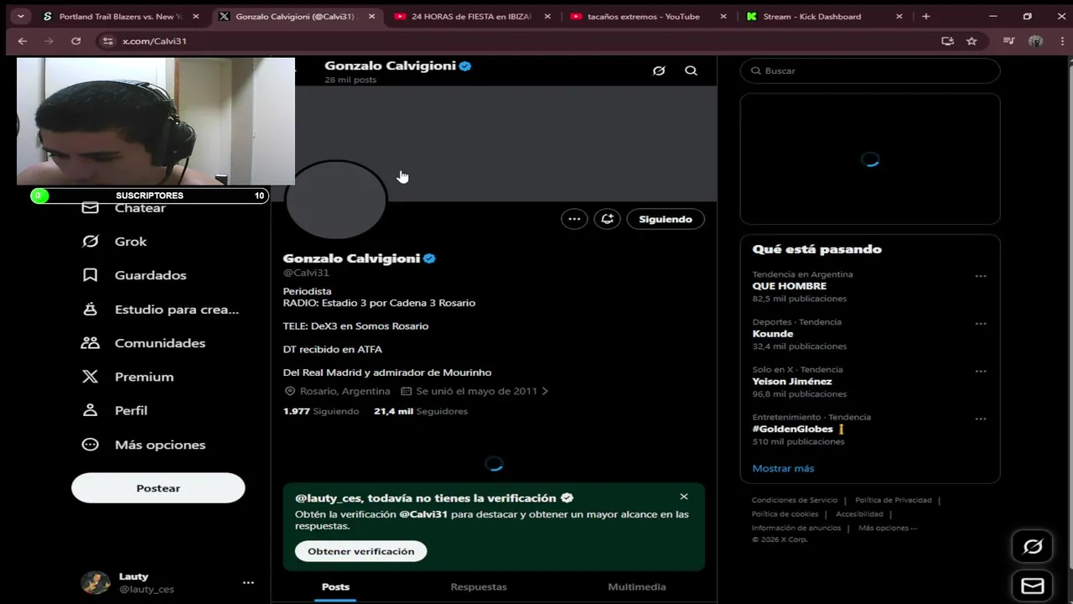The width and height of the screenshot is (1073, 604).
Task: Switch to 24 HORAS DE FIESTA en IBIZA tab
Action: [x=471, y=16]
